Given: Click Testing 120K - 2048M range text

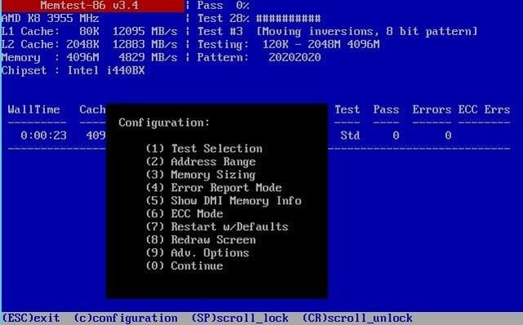Looking at the screenshot, I should point(288,44).
